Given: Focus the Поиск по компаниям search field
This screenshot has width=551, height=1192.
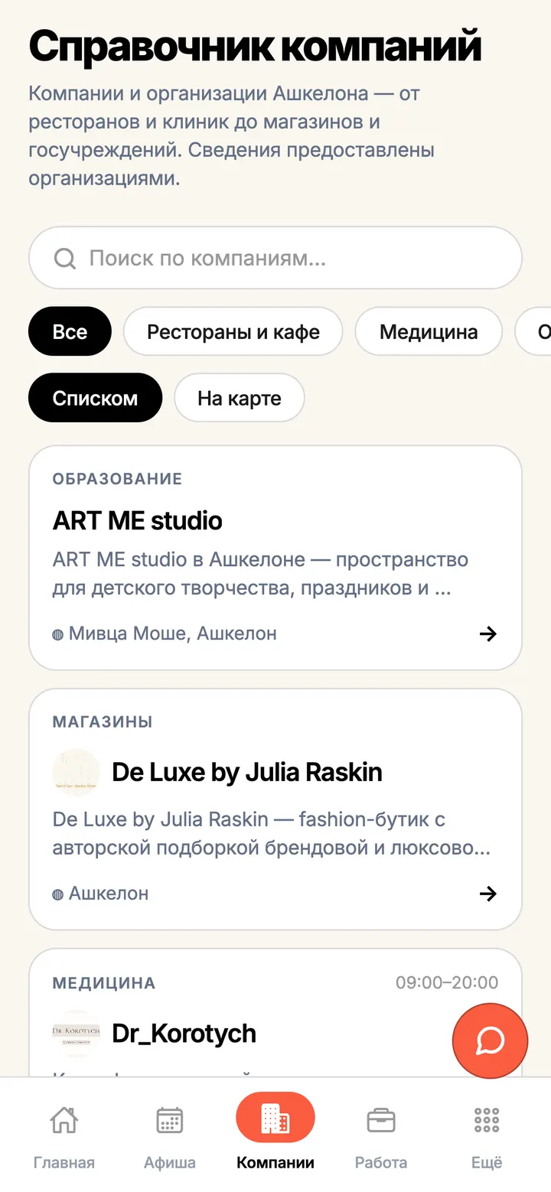Looking at the screenshot, I should 275,258.
